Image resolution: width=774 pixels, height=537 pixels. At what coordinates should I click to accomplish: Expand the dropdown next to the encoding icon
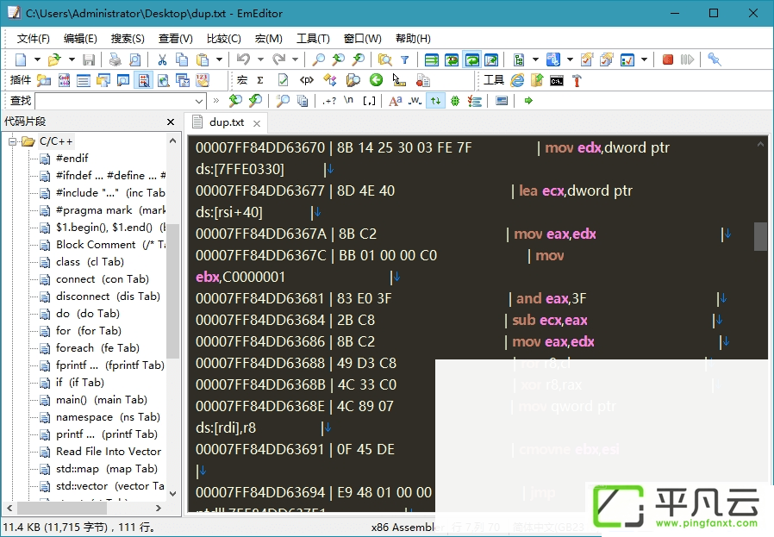coord(570,59)
